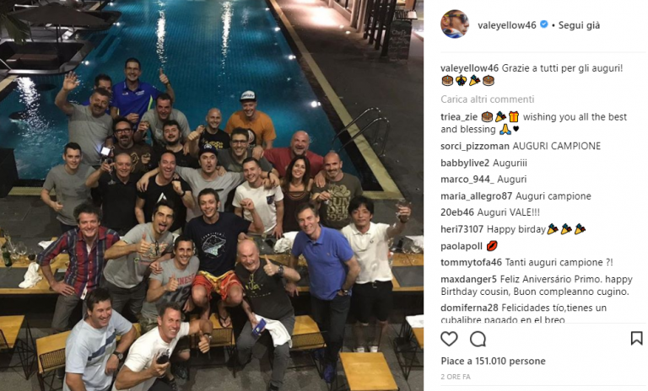Open tommytofa46 user profile
The width and height of the screenshot is (648, 391).
[471, 263]
